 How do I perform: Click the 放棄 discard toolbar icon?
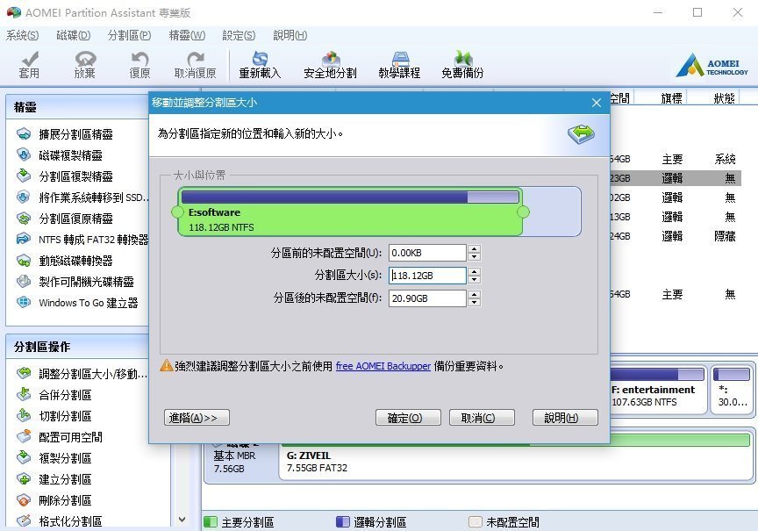[85, 59]
